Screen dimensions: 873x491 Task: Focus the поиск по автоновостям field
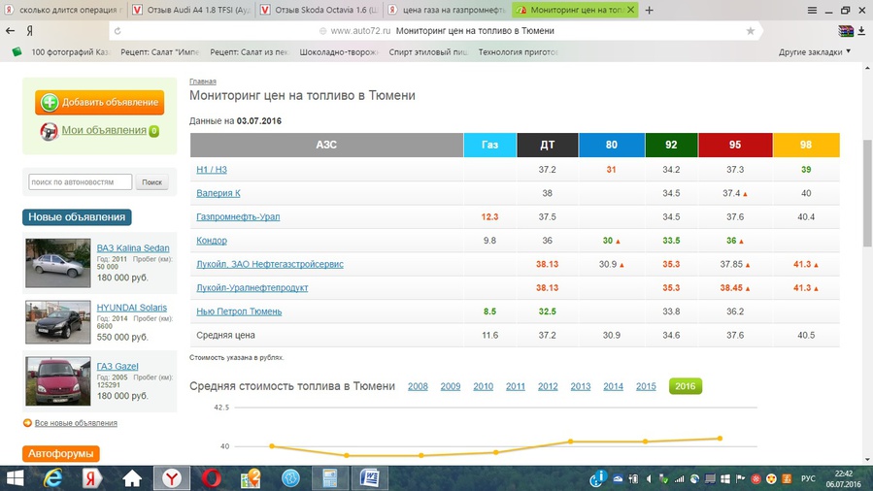pos(81,181)
